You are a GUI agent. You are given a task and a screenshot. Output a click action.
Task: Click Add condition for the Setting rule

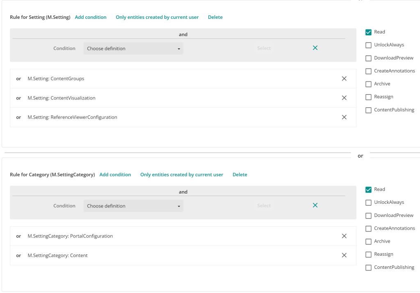91,17
